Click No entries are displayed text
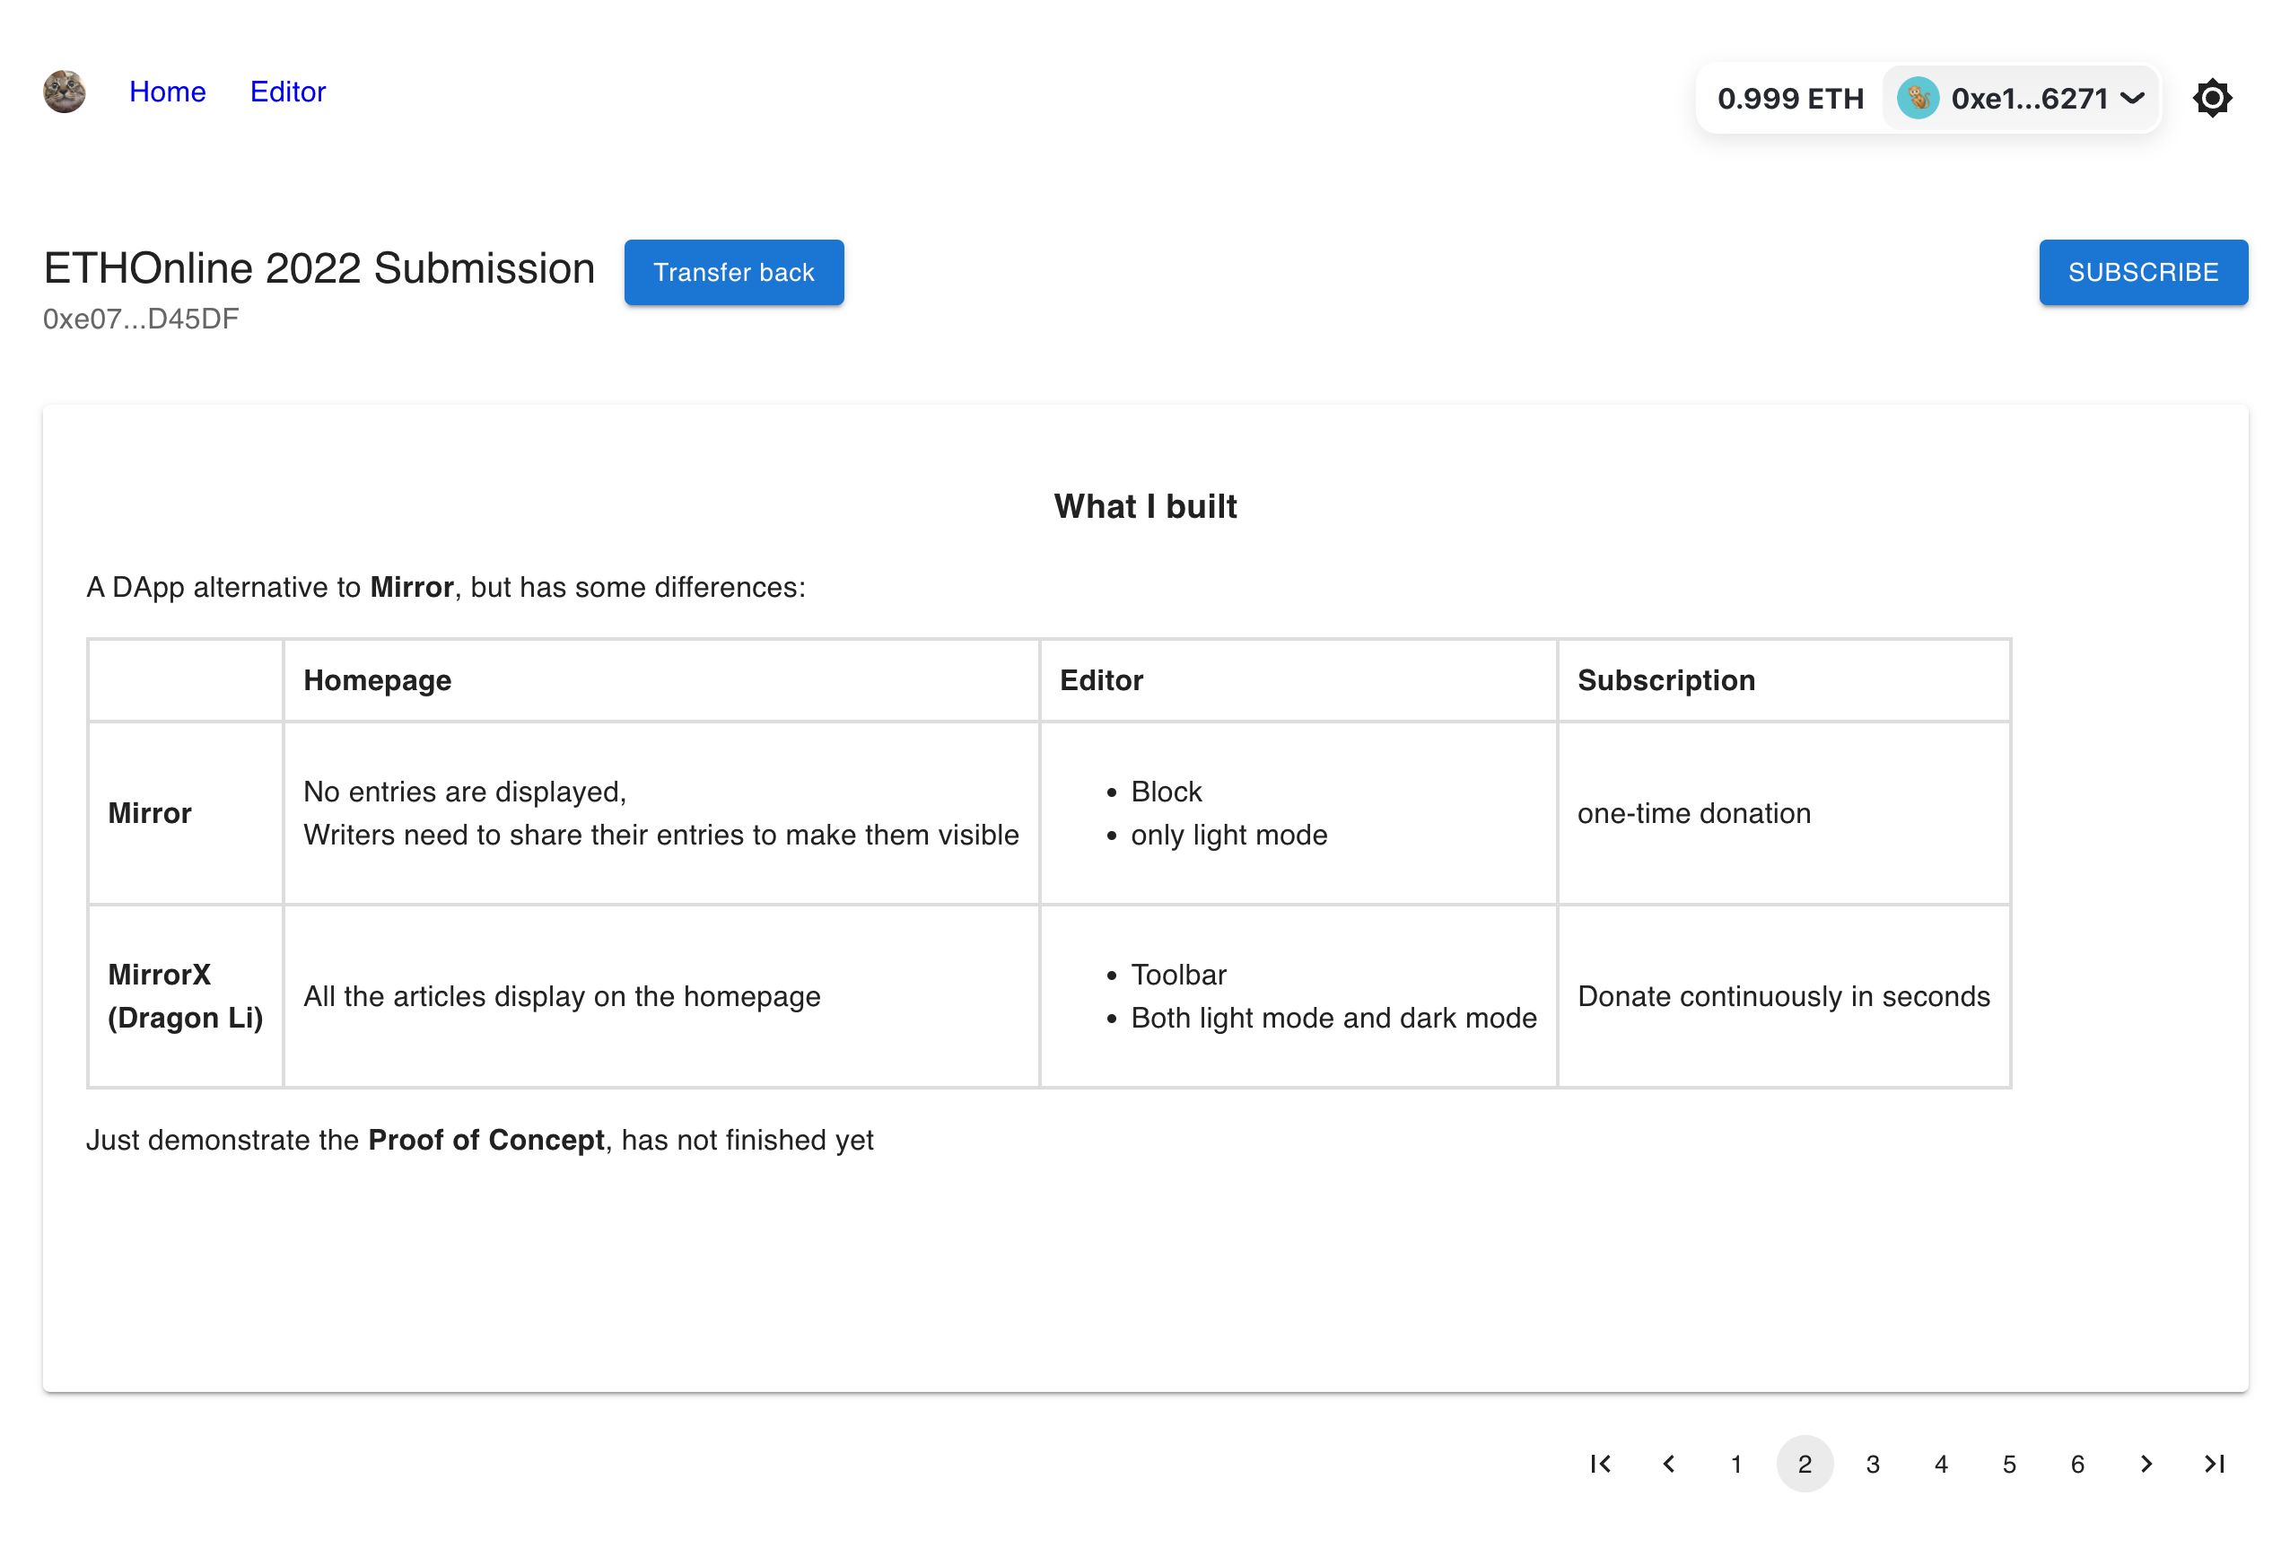The height and width of the screenshot is (1549, 2290). coord(465,792)
